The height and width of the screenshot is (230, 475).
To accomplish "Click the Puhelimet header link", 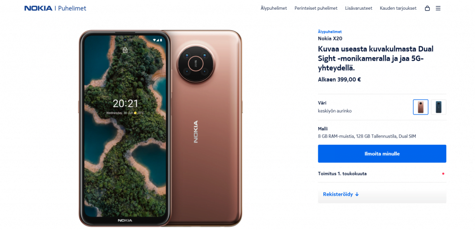I will (x=72, y=8).
